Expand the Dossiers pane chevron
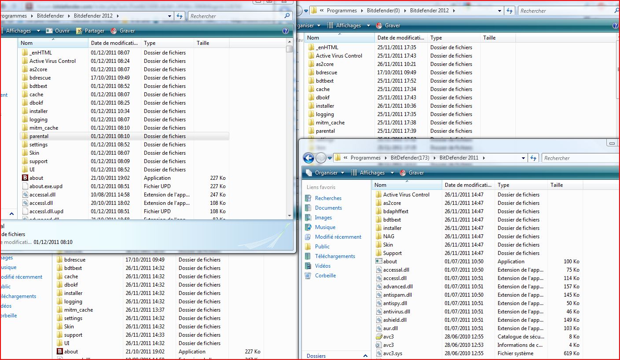Screen dimensions: 620x360 point(365,356)
